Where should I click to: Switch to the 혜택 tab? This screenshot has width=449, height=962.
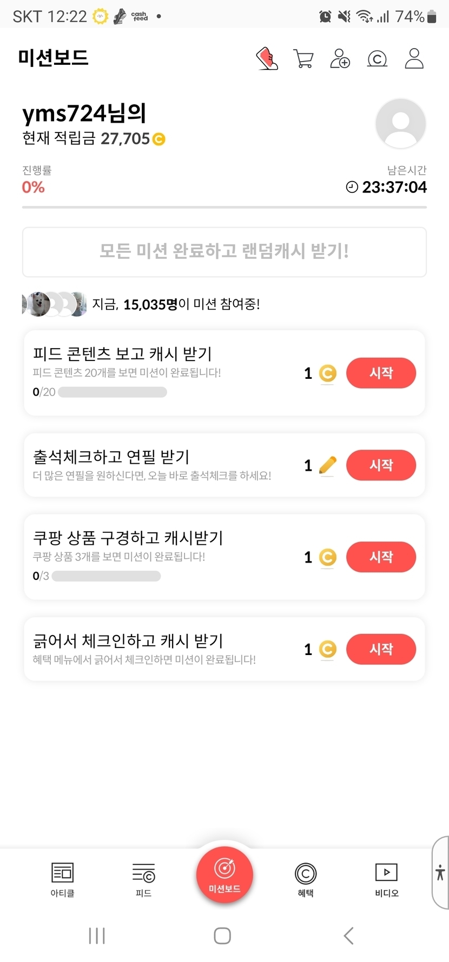coord(306,879)
